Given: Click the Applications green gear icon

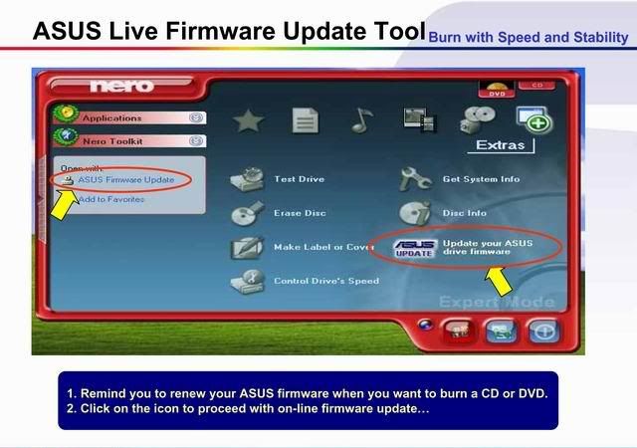Looking at the screenshot, I should pyautogui.click(x=66, y=114).
